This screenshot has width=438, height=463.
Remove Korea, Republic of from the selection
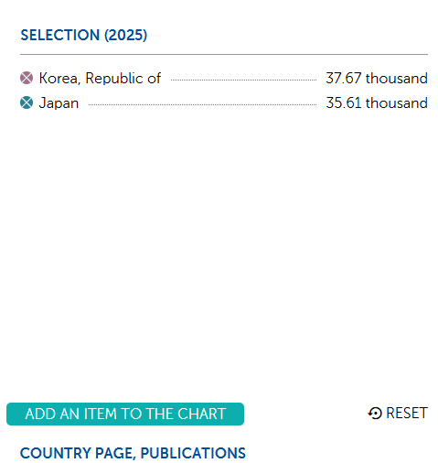click(27, 78)
